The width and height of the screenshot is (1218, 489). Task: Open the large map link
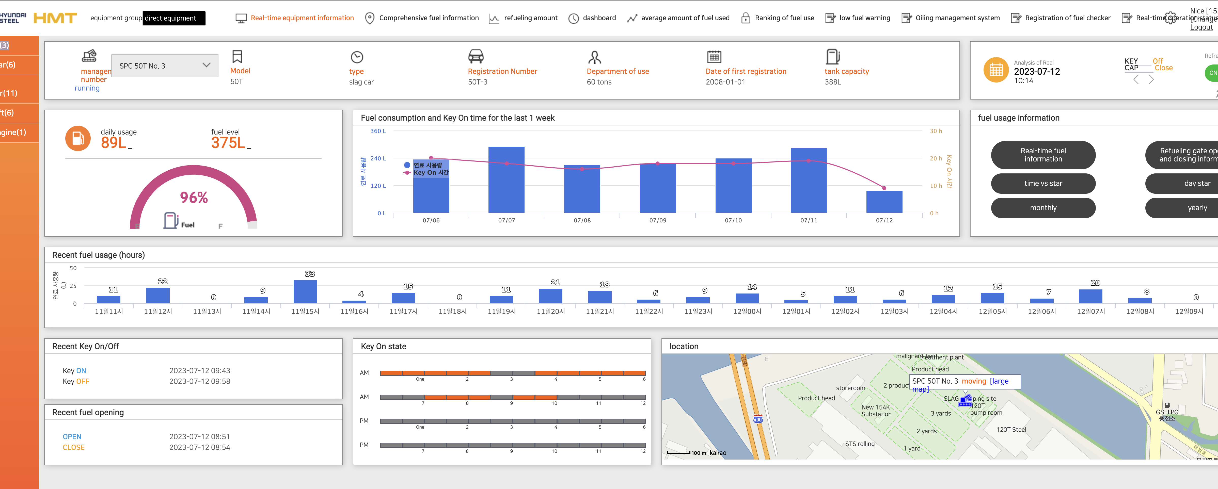click(999, 381)
